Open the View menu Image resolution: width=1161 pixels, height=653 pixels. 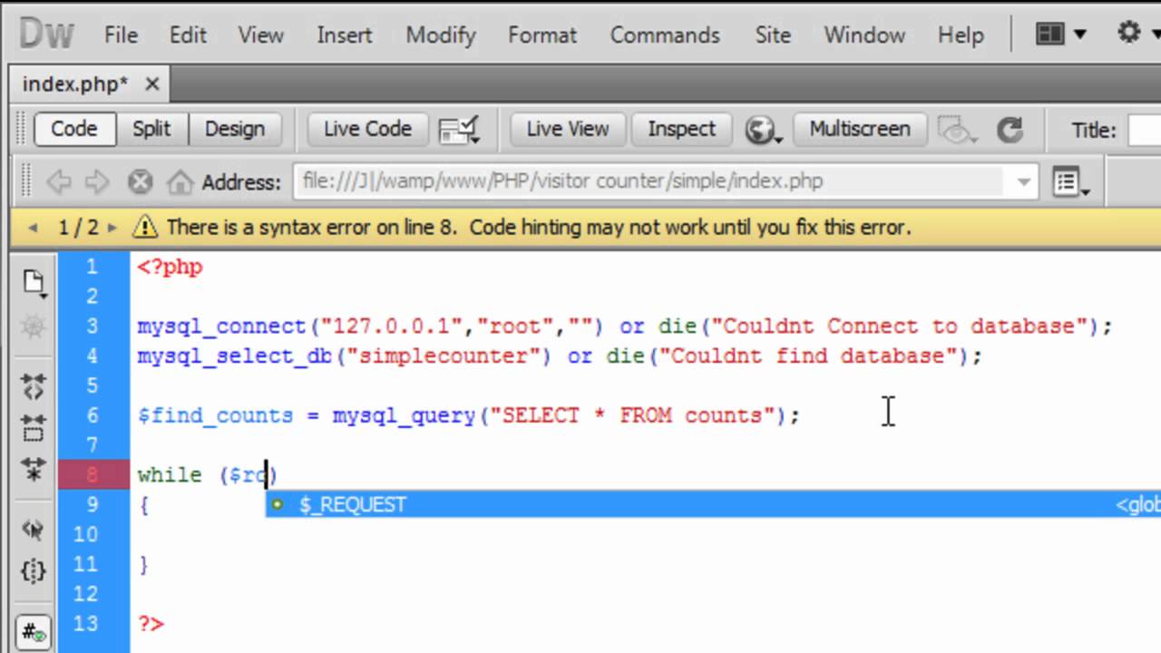(x=260, y=35)
